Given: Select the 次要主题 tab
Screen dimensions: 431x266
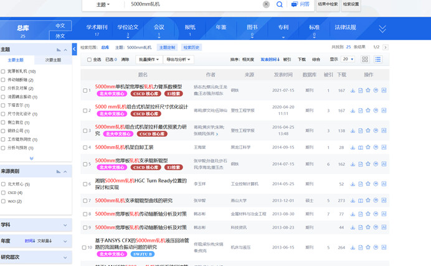Looking at the screenshot, I should tap(53, 60).
